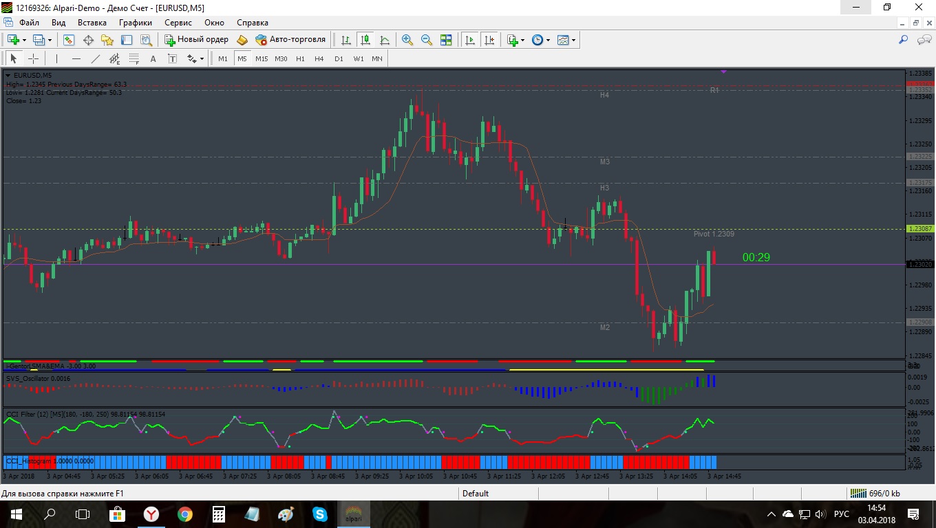Select the Fibonacci retracement tool
Viewport: 936px width, 528px height.
134,58
